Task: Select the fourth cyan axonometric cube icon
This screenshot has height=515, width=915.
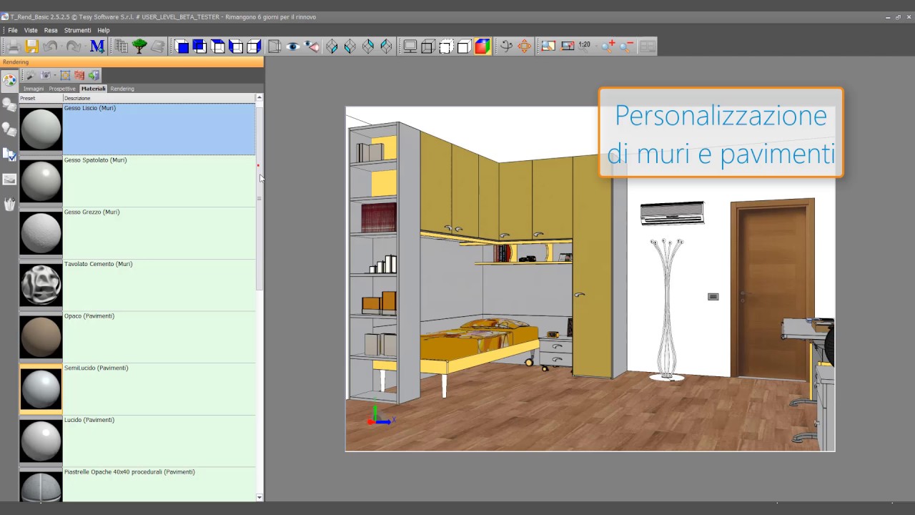Action: pos(386,46)
